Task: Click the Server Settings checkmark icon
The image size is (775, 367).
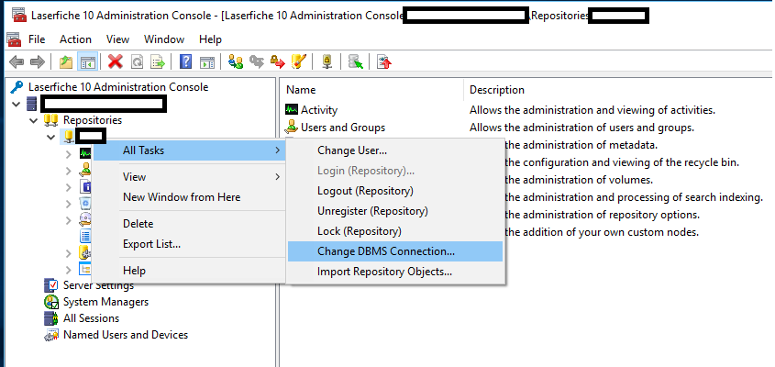Action: point(51,285)
